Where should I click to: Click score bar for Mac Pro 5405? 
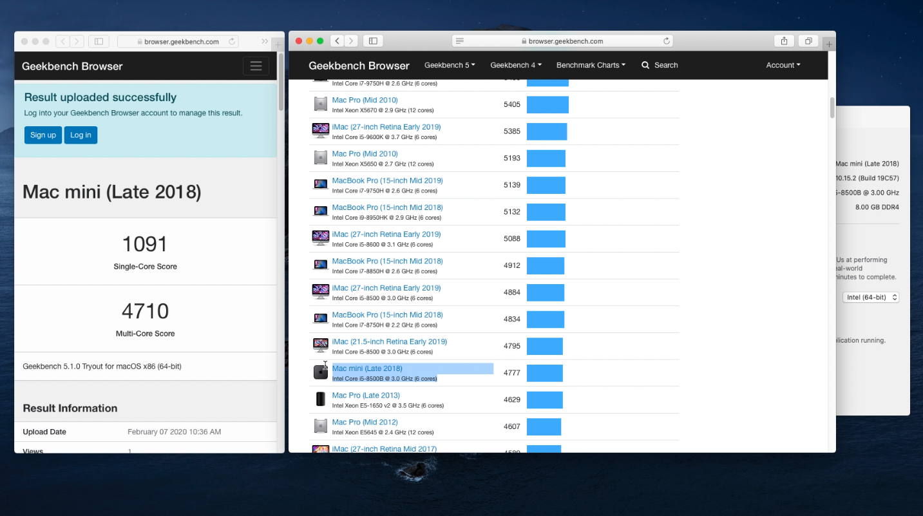coord(547,104)
